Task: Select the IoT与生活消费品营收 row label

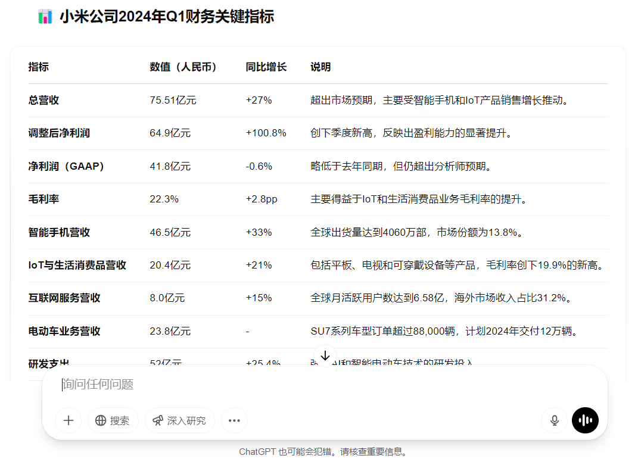Action: pos(77,266)
